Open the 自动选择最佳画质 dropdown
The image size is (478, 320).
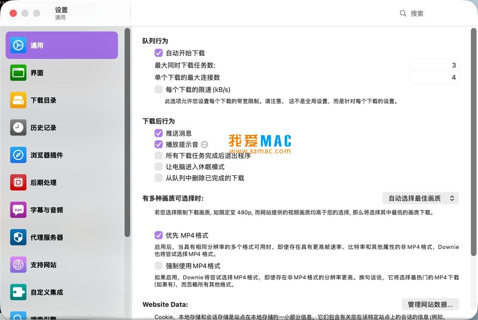420,198
